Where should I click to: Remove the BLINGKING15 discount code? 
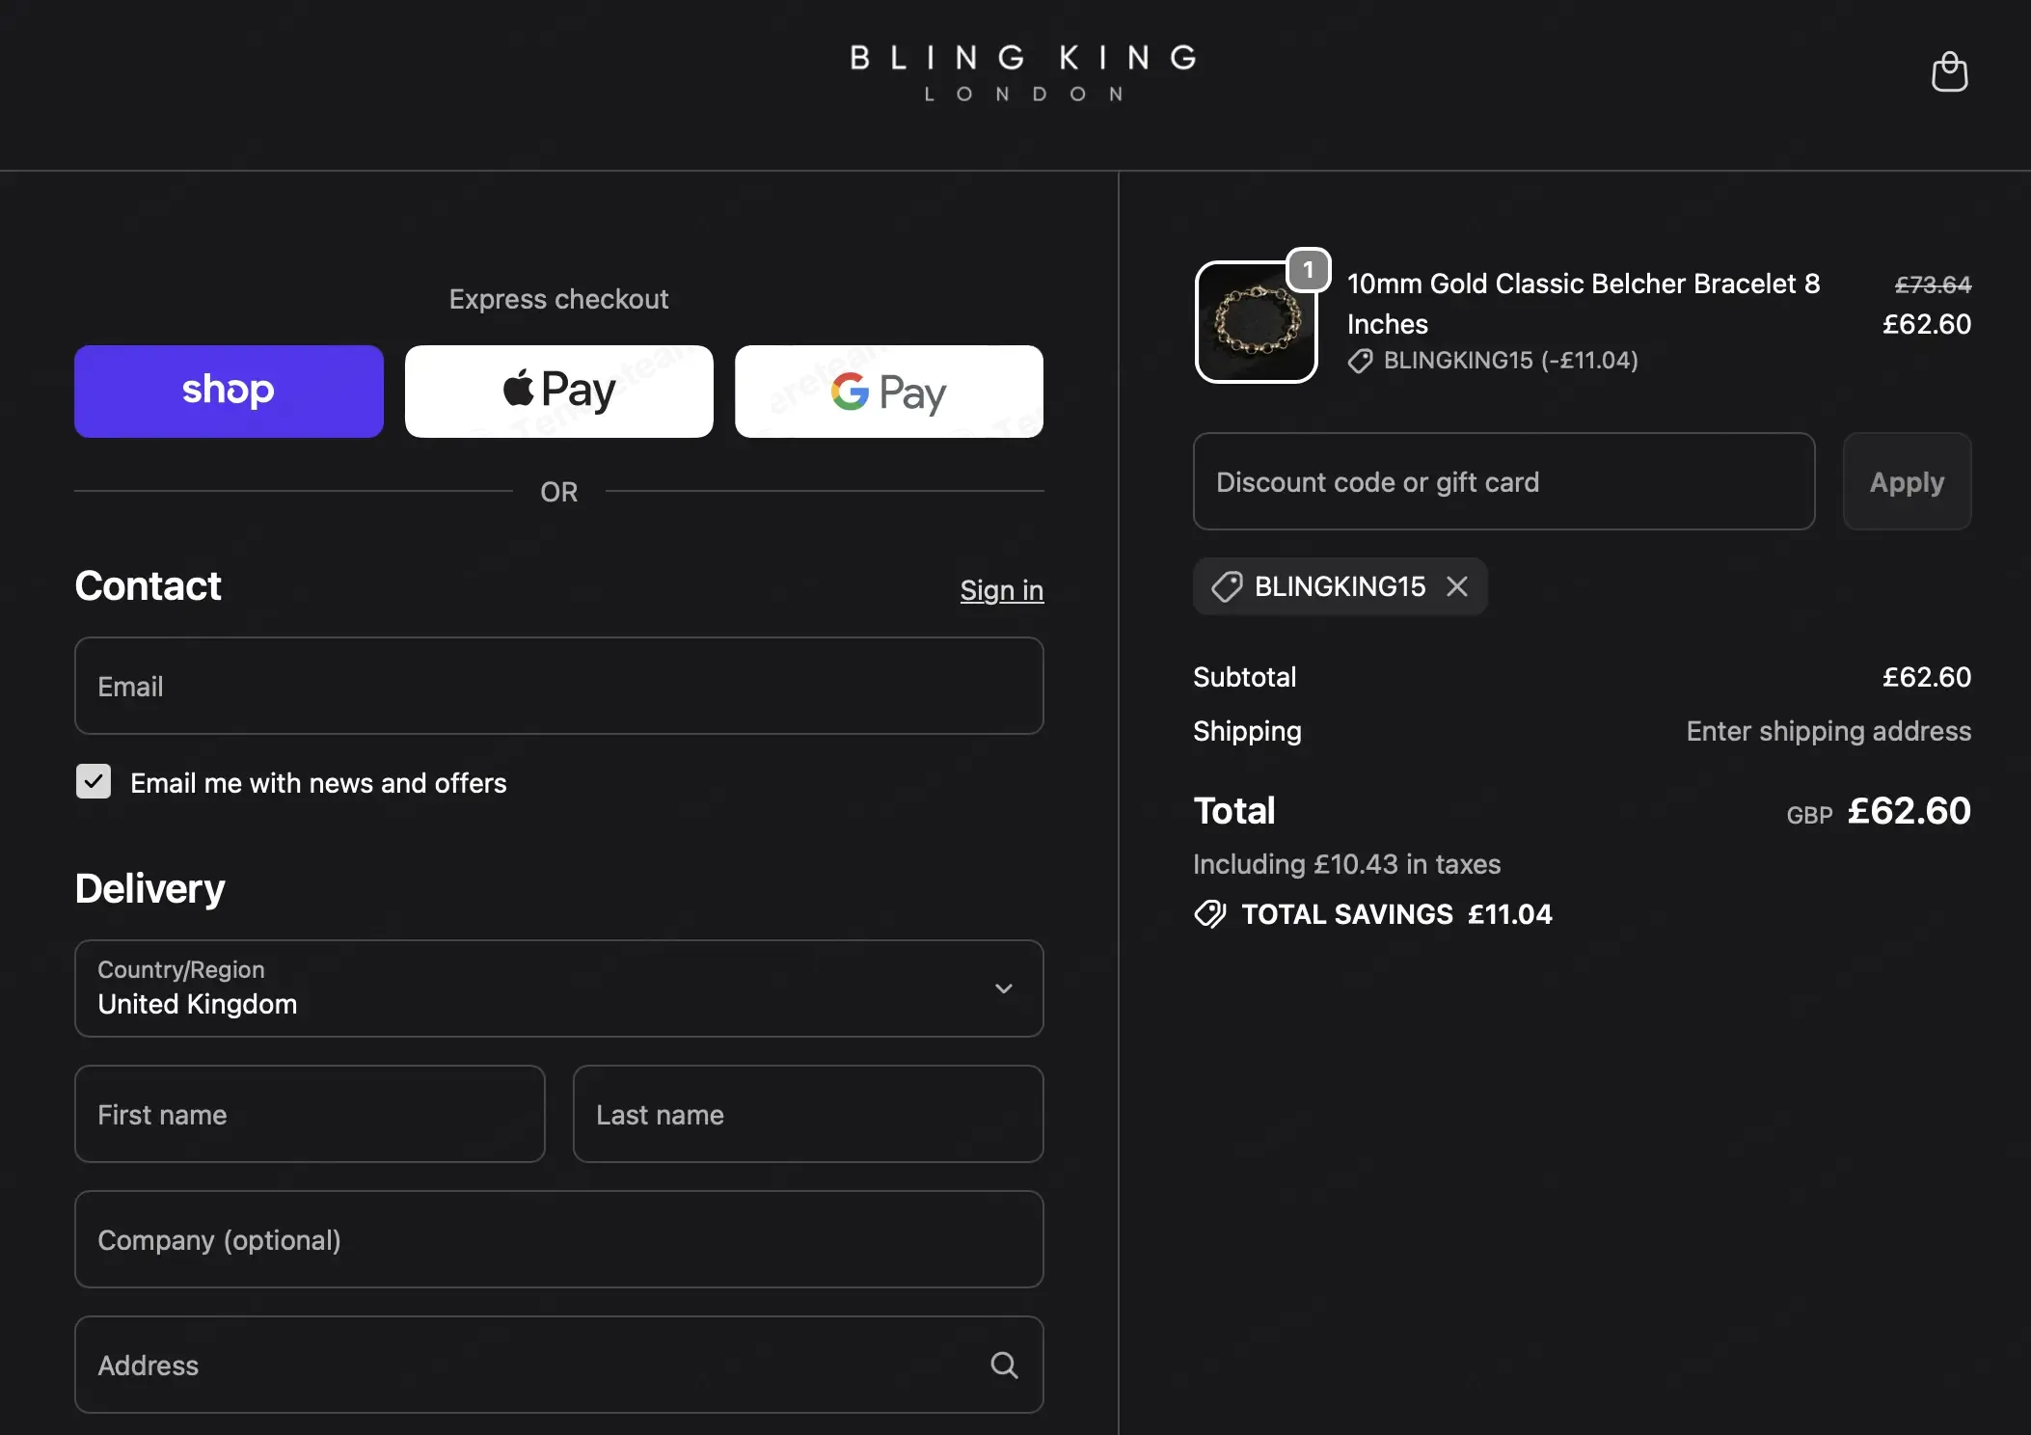coord(1457,585)
